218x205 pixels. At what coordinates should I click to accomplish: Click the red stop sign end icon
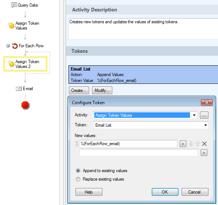click(x=25, y=105)
